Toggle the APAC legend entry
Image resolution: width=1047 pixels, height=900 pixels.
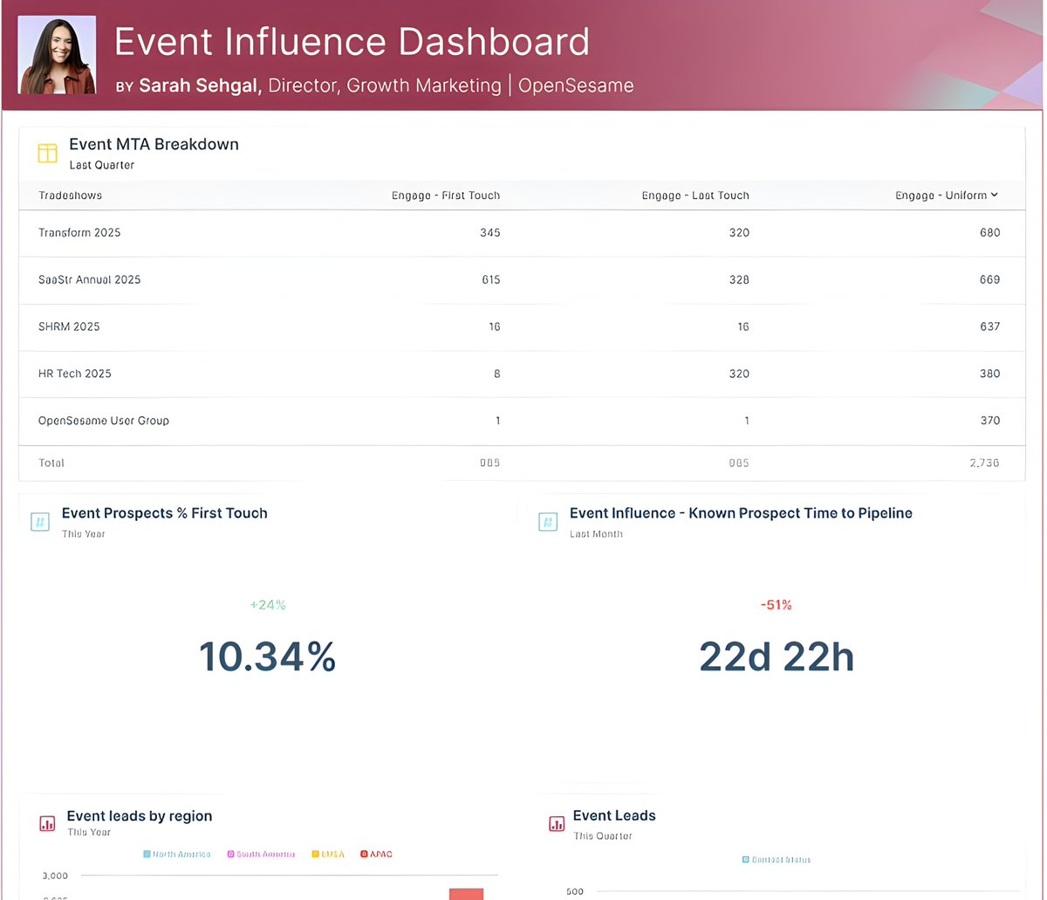click(375, 854)
